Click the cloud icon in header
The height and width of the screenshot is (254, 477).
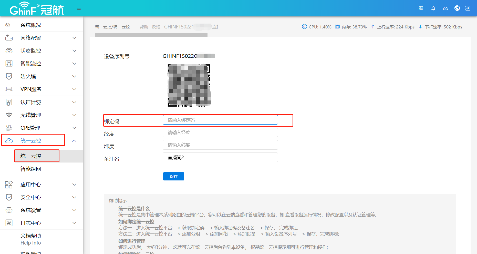tap(445, 8)
